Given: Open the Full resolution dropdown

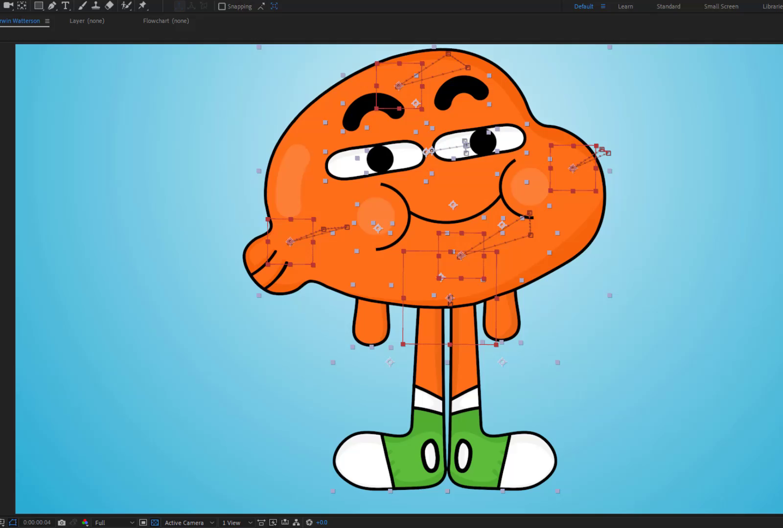Looking at the screenshot, I should point(114,522).
